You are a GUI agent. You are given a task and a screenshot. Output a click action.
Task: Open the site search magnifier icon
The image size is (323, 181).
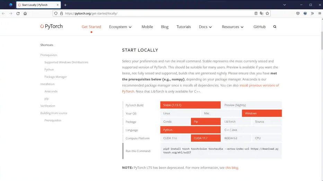coord(275,27)
